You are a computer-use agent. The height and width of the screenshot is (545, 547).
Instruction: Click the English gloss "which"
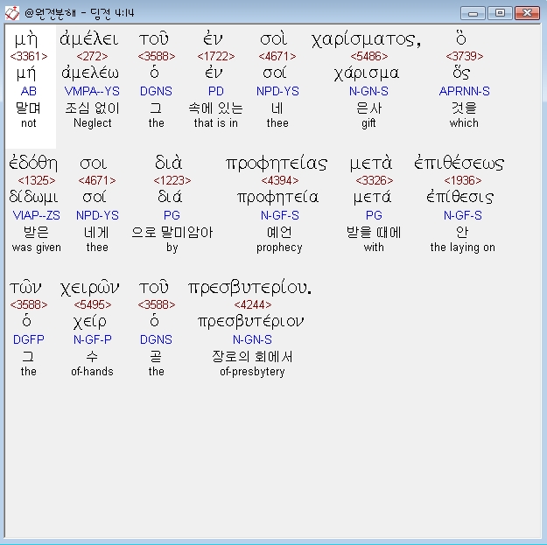click(x=464, y=123)
